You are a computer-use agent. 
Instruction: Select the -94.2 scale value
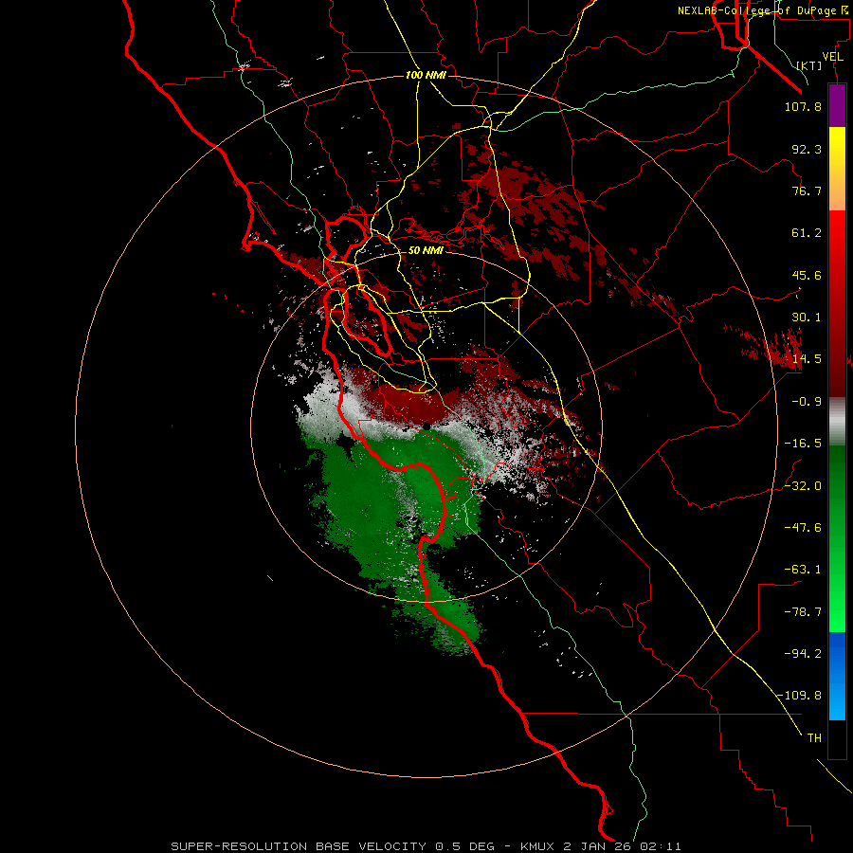pyautogui.click(x=803, y=653)
